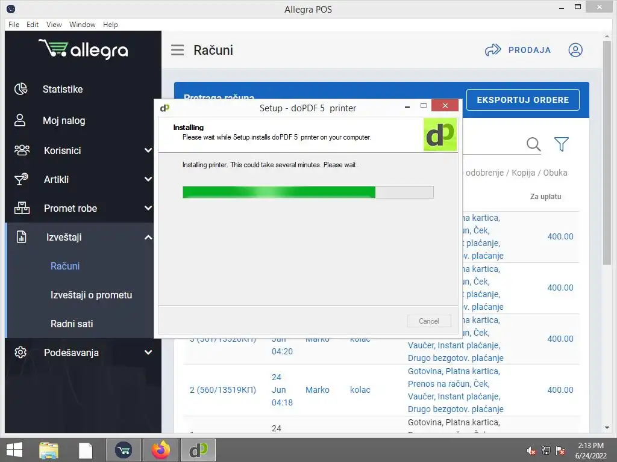Open the Help menu
617x462 pixels.
[x=110, y=24]
